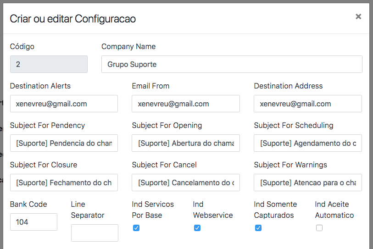This screenshot has height=249, width=373.
Task: Edit the Subject For Pendency field
Action: [64, 143]
